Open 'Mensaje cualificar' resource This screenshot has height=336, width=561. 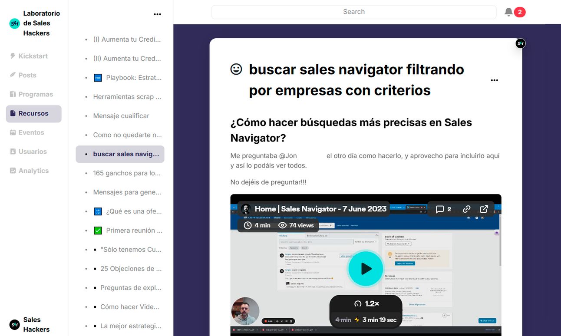click(121, 116)
